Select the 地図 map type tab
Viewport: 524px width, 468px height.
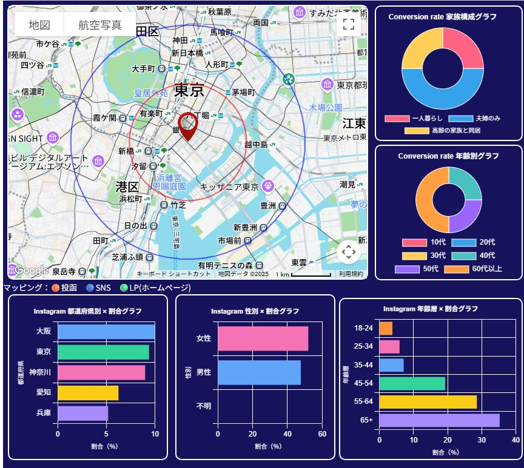tap(39, 25)
